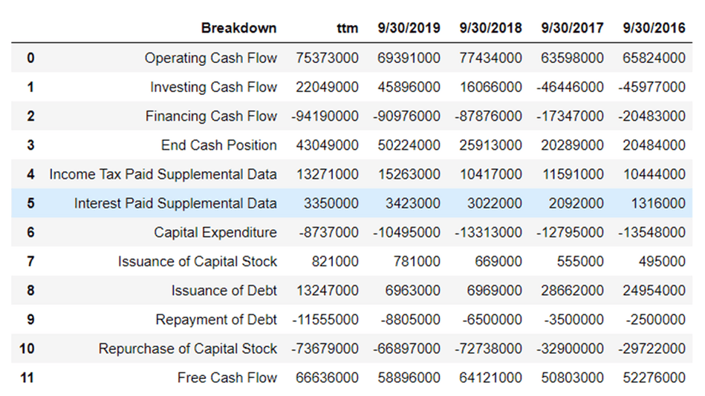Select the highlighted Interest Paid Supplemental Data label
This screenshot has width=705, height=396.
coord(175,203)
